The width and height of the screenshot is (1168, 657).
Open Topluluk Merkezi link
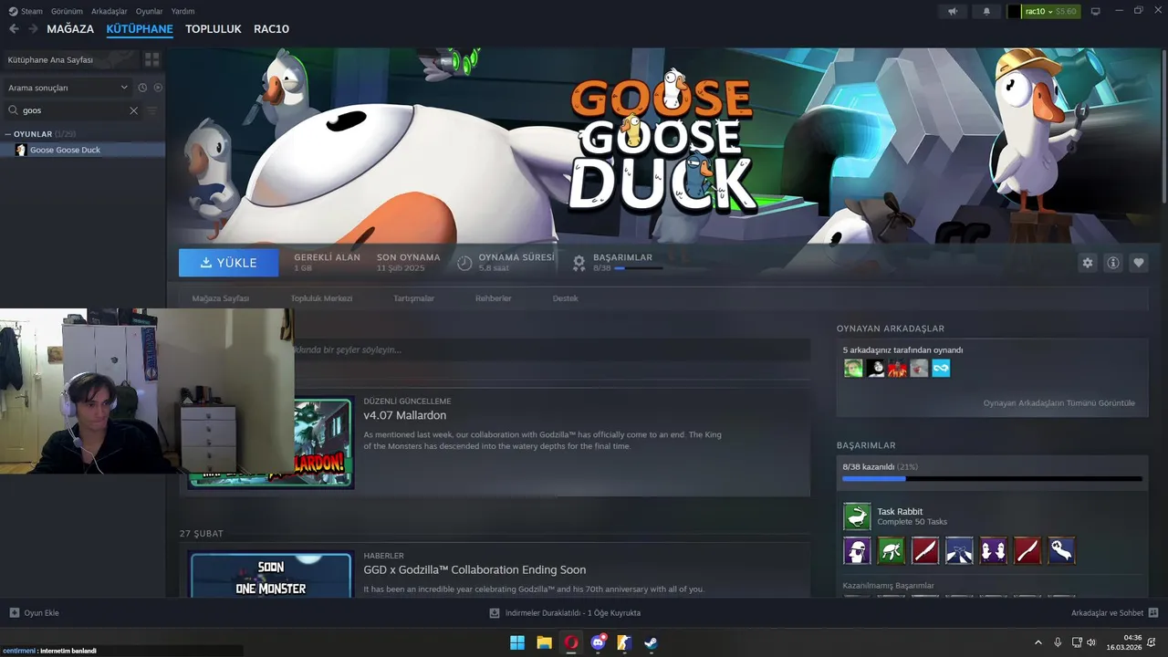coord(321,298)
